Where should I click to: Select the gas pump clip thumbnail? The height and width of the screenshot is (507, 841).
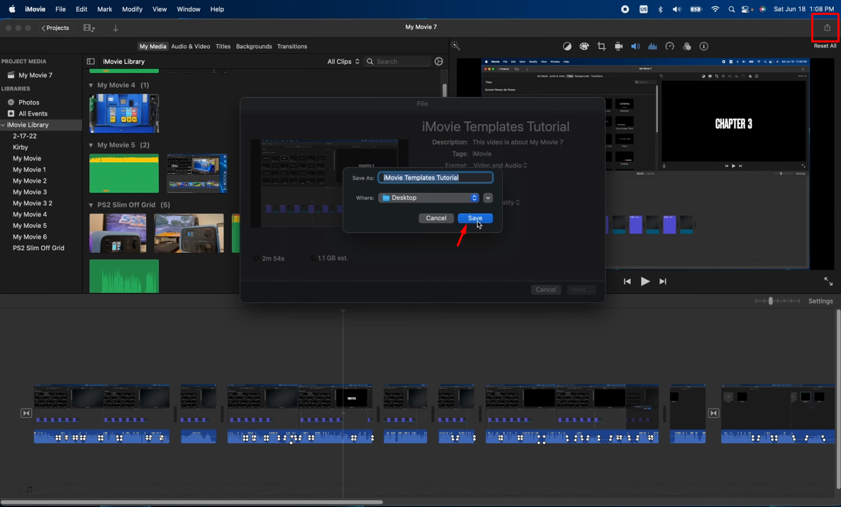click(124, 113)
